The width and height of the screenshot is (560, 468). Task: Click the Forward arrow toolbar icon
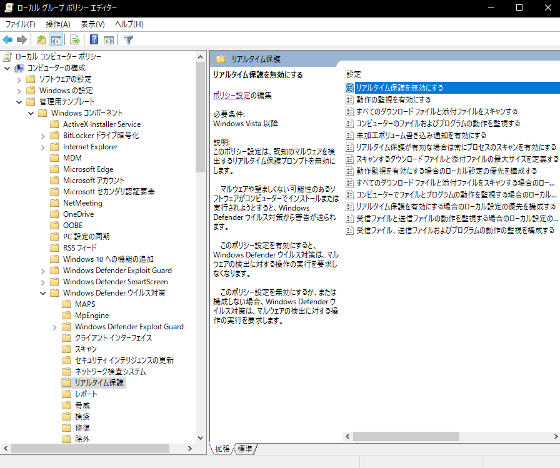[22, 39]
